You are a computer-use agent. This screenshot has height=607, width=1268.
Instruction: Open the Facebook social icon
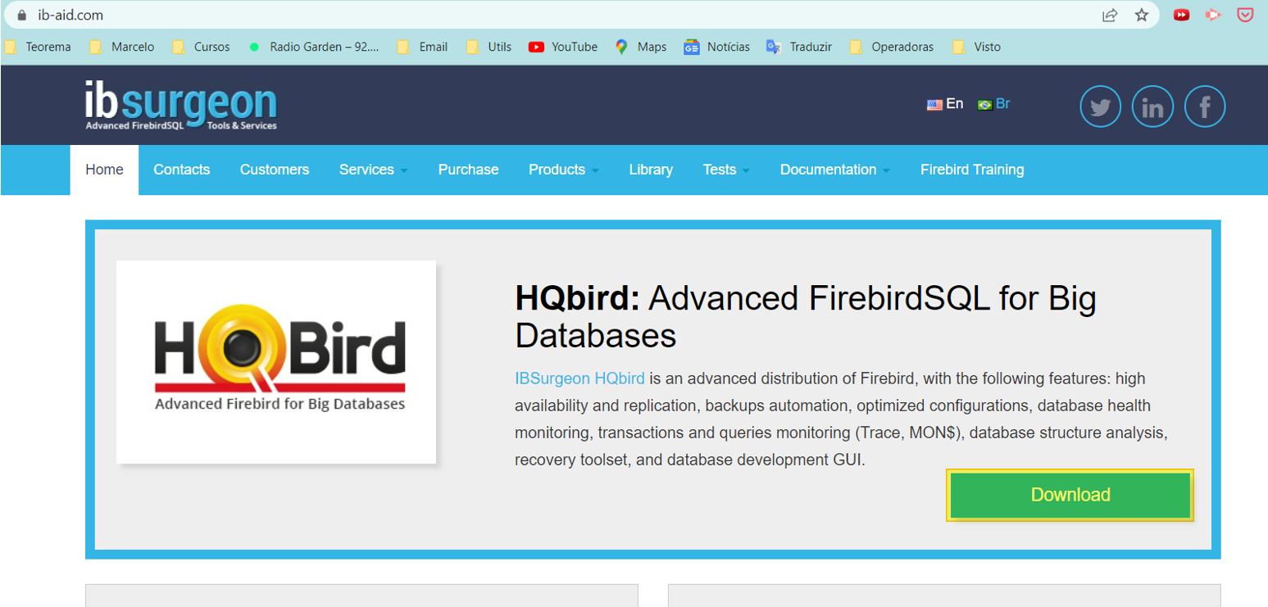(x=1205, y=107)
